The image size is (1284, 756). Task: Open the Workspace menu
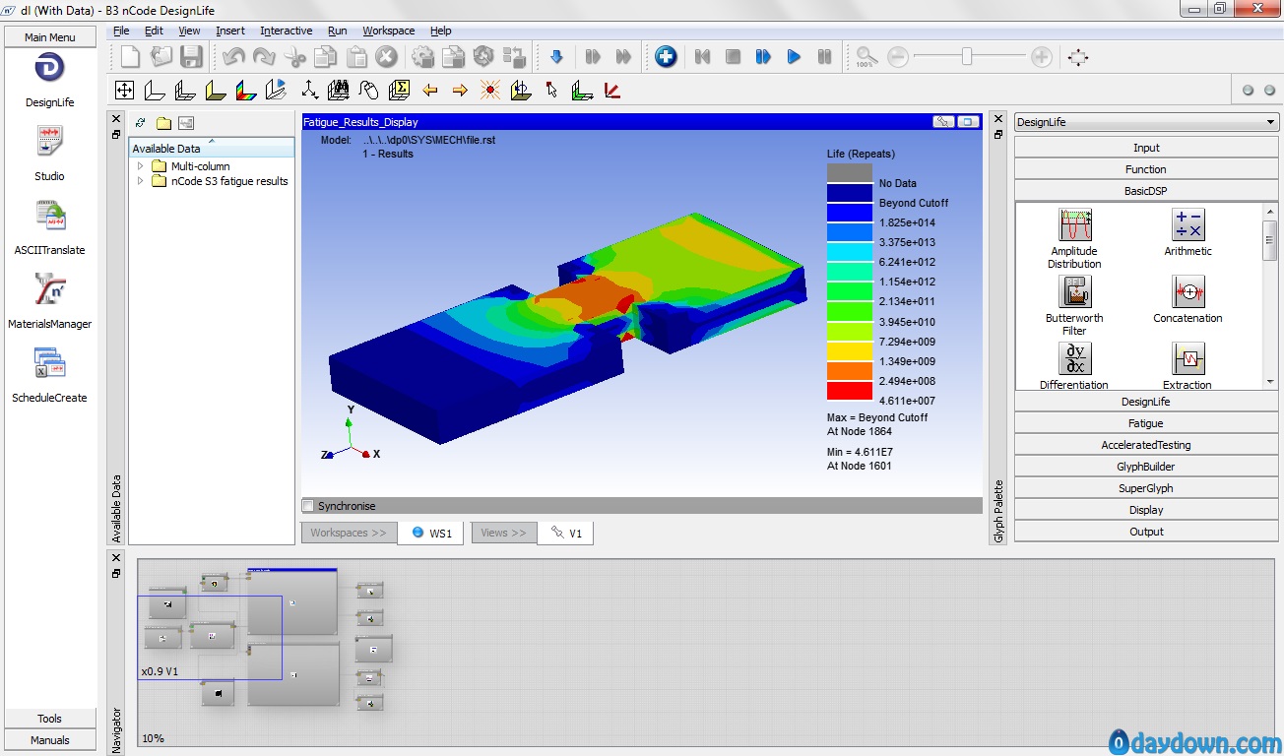389,31
